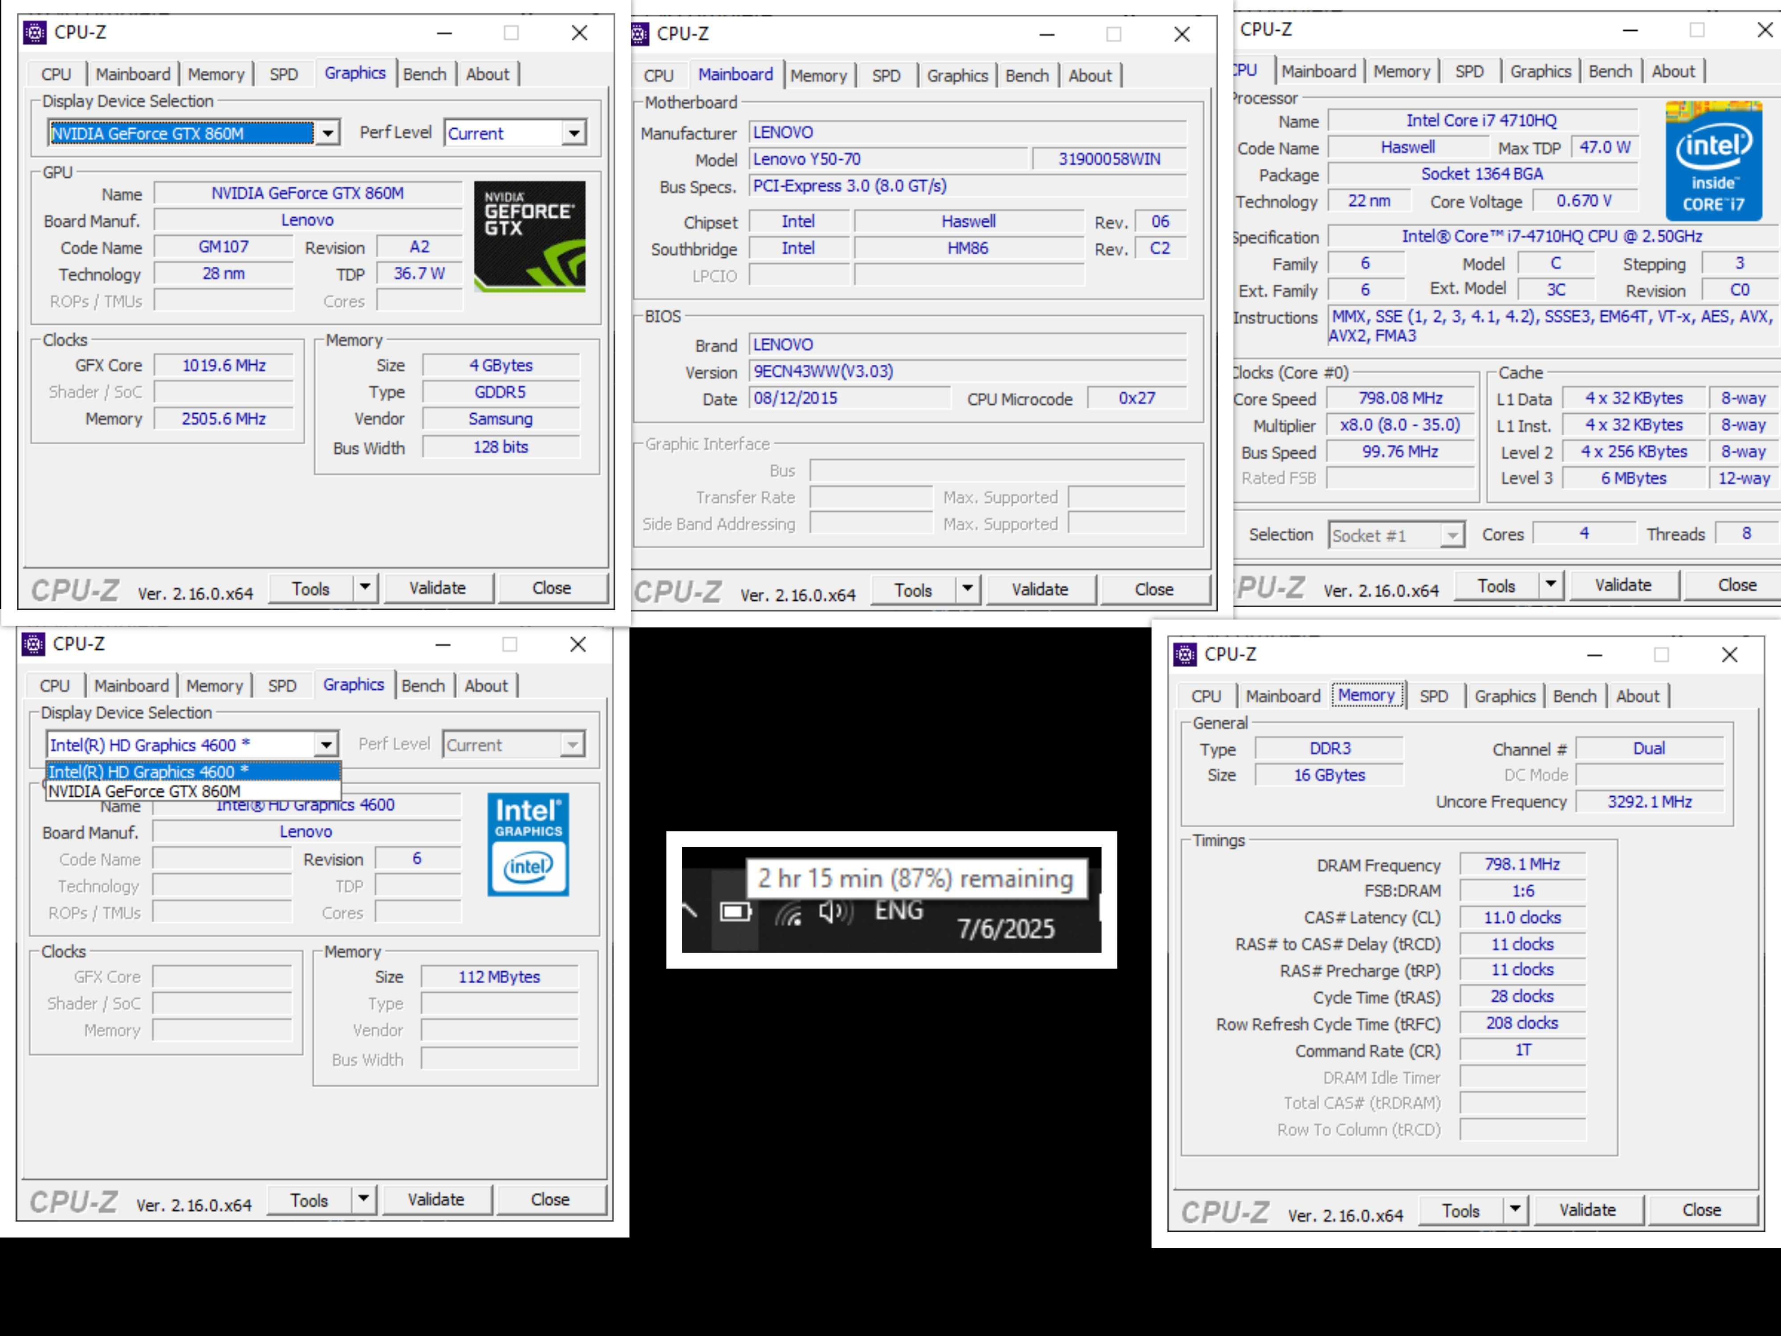Viewport: 1781px width, 1336px height.
Task: Click battery icon in system tray
Action: (x=735, y=912)
